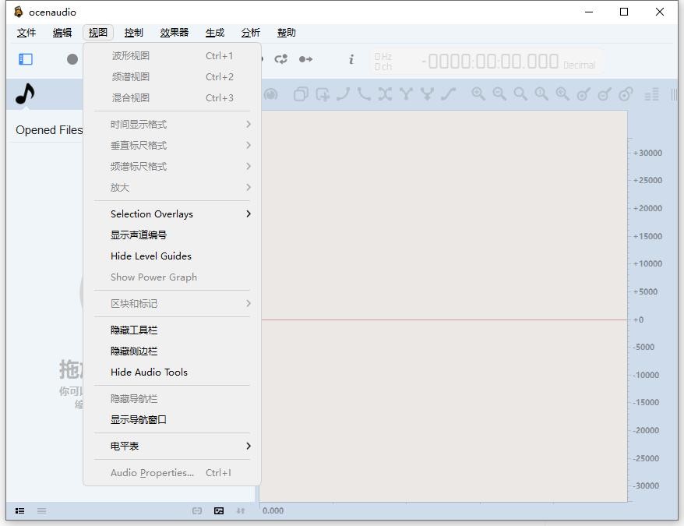The image size is (684, 526).
Task: Select 波形视图 waveform view
Action: pos(172,56)
